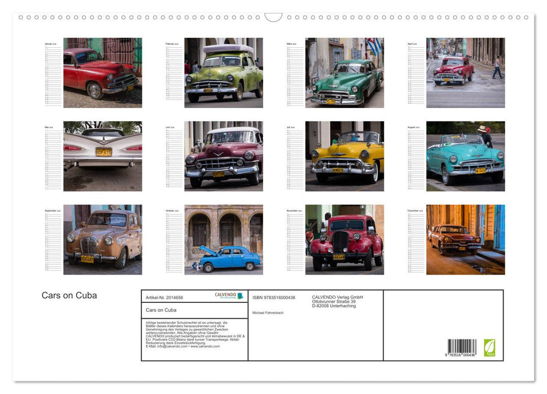The height and width of the screenshot is (394, 547).
Task: Select the Cars on Cuba title text
Action: (69, 295)
